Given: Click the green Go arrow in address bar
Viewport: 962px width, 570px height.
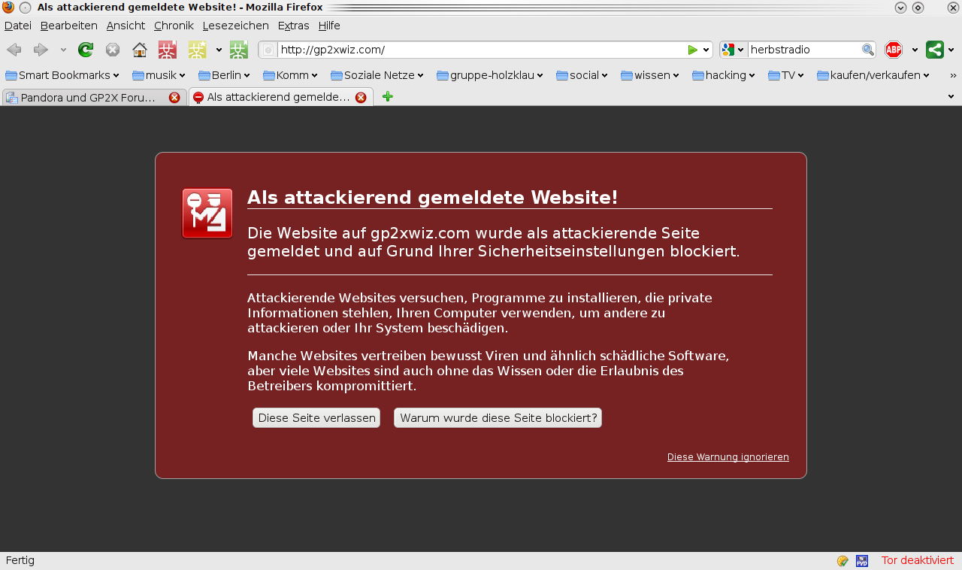Looking at the screenshot, I should point(692,50).
